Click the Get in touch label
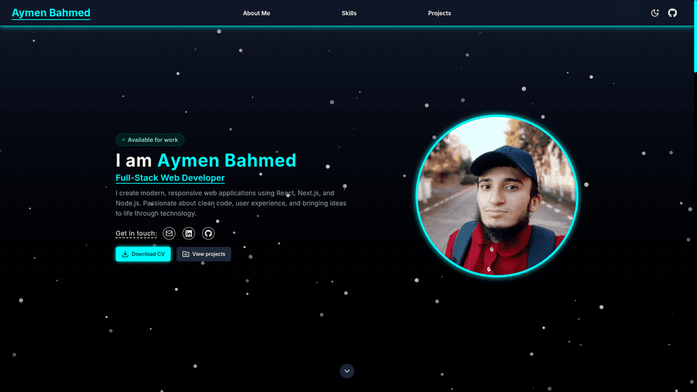Screen dimensions: 697x392 coord(136,233)
